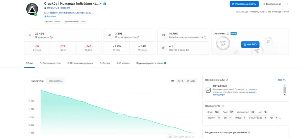Select the 04/05/2025 8 tag
The height and width of the screenshot is (138, 302).
click(258, 118)
